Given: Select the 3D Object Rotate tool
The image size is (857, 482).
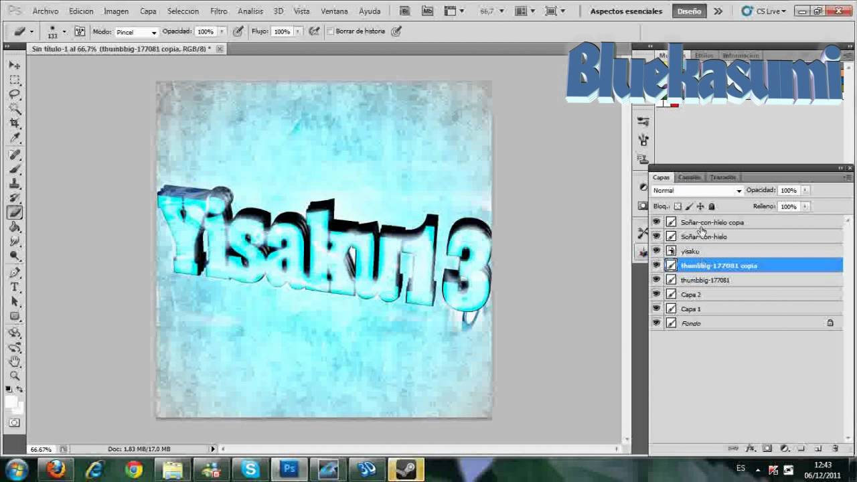Looking at the screenshot, I should (15, 333).
